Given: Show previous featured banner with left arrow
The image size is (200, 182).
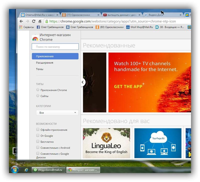Looking at the screenshot, I should (x=83, y=82).
